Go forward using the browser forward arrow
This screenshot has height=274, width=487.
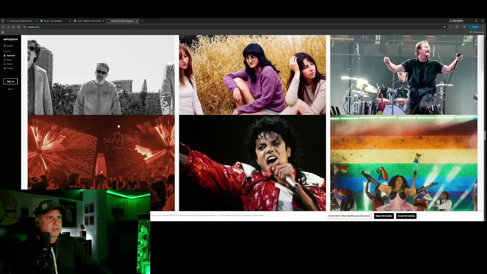tap(8, 27)
